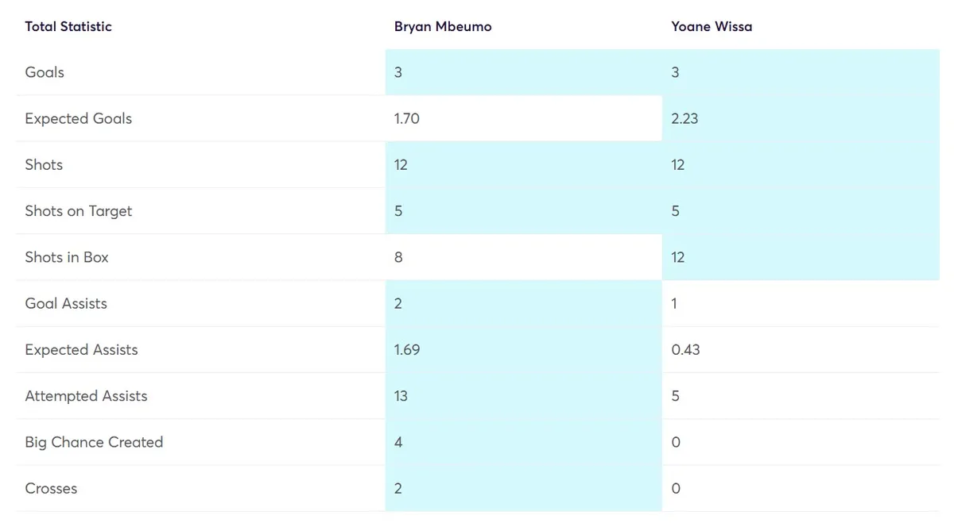Click Mbeumo's Big Chance Created value 4
Image resolution: width=954 pixels, height=523 pixels.
398,442
